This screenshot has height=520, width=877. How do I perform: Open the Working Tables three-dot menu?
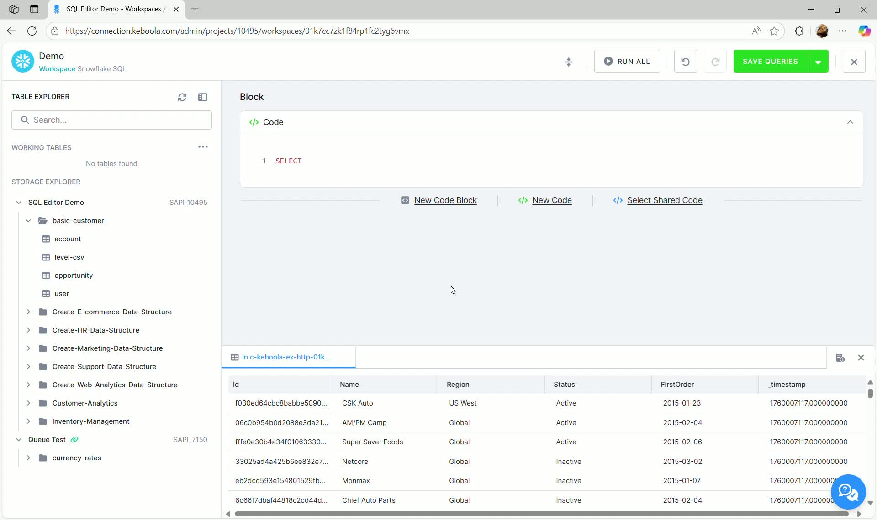click(x=203, y=147)
